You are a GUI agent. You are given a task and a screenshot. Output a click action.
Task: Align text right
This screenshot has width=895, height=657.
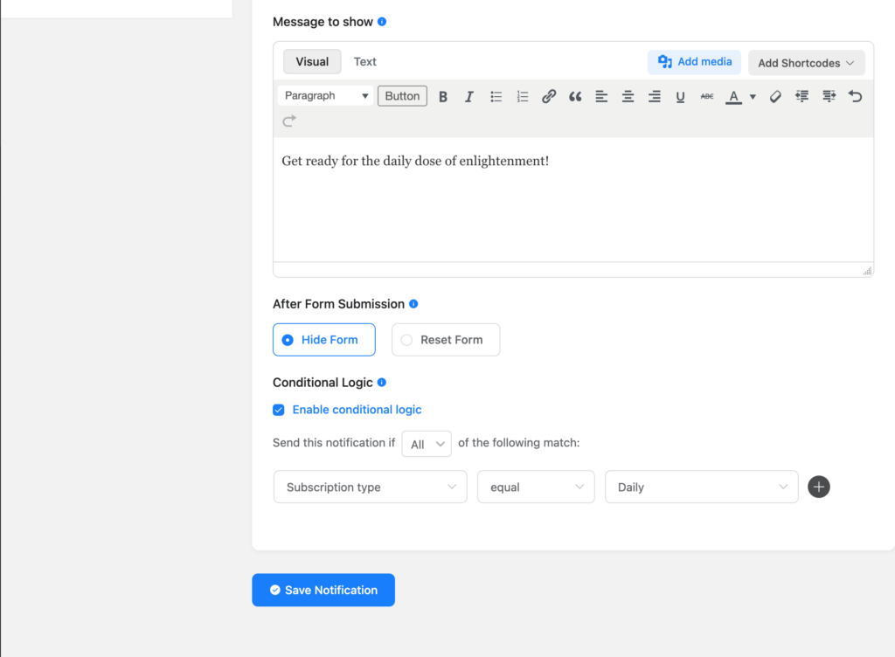coord(654,96)
